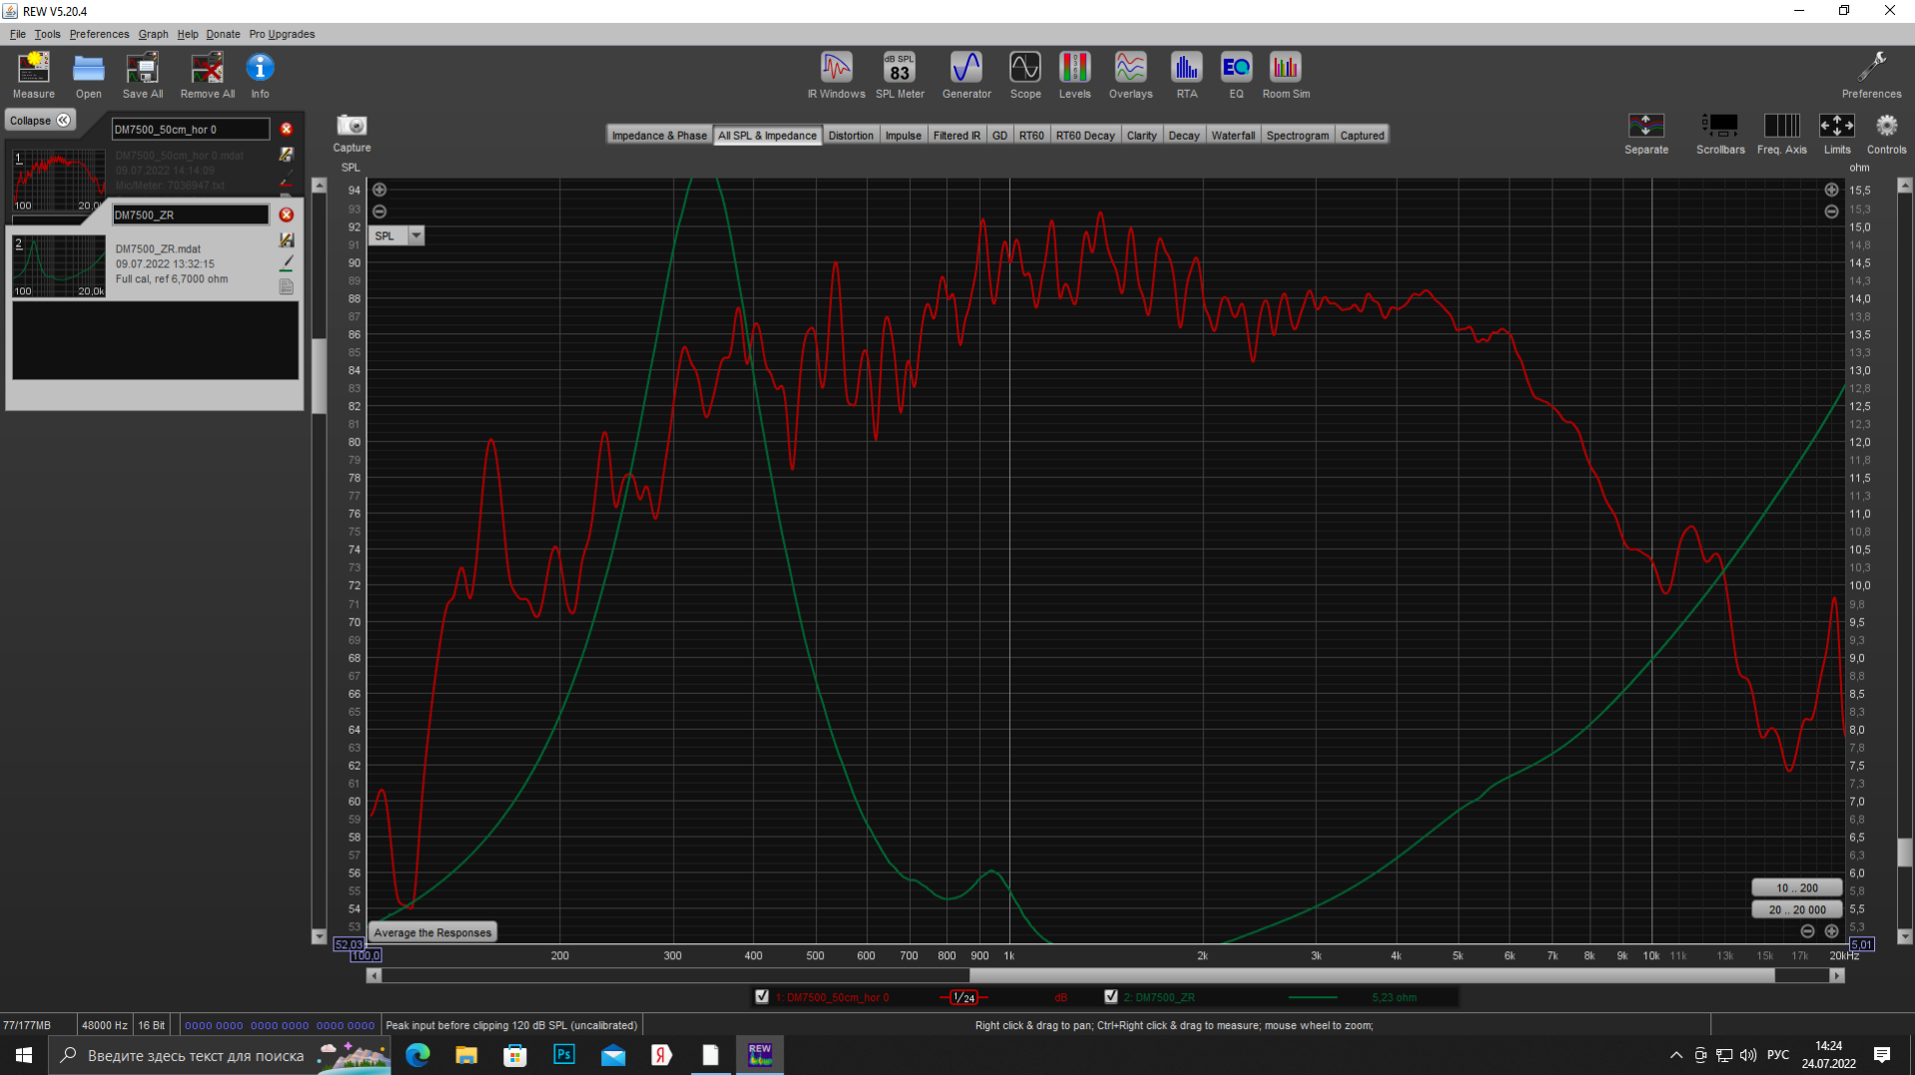Open a measurement file
Screen dimensions: 1915x1075
click(x=88, y=76)
